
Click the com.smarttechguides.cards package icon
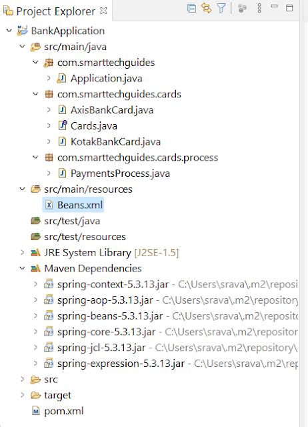[49, 94]
